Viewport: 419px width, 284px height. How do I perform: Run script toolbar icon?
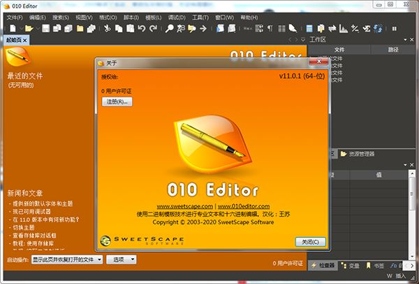220,29
